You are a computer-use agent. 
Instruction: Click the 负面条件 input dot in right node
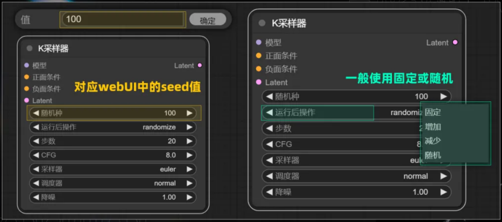pyautogui.click(x=259, y=69)
